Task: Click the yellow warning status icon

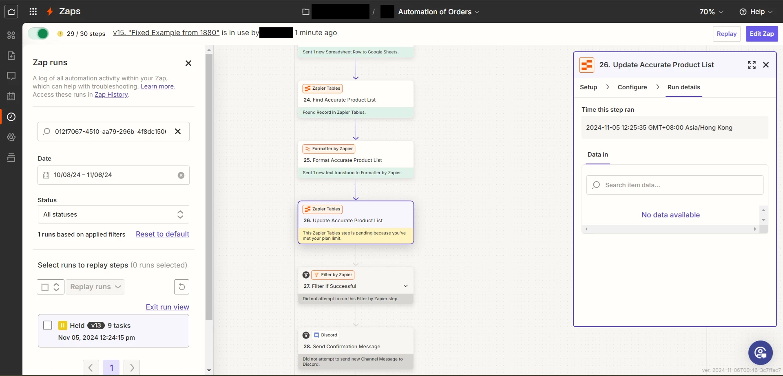Action: 60,34
